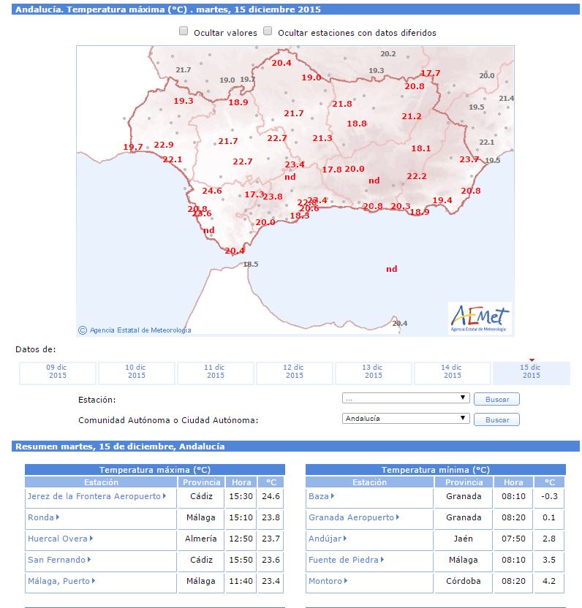Toggle 'Ocultar estaciones con datos diferidos' checkbox
582x608 pixels.
point(268,32)
